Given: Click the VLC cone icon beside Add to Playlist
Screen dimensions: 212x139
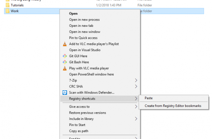Looking at the screenshot, I should 65,44.
